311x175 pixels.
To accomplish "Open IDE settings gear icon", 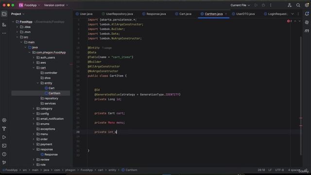I will click(x=307, y=5).
